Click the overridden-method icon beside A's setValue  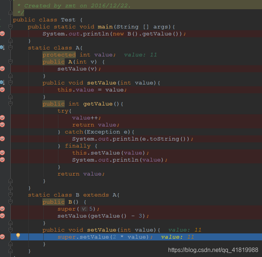point(2,82)
